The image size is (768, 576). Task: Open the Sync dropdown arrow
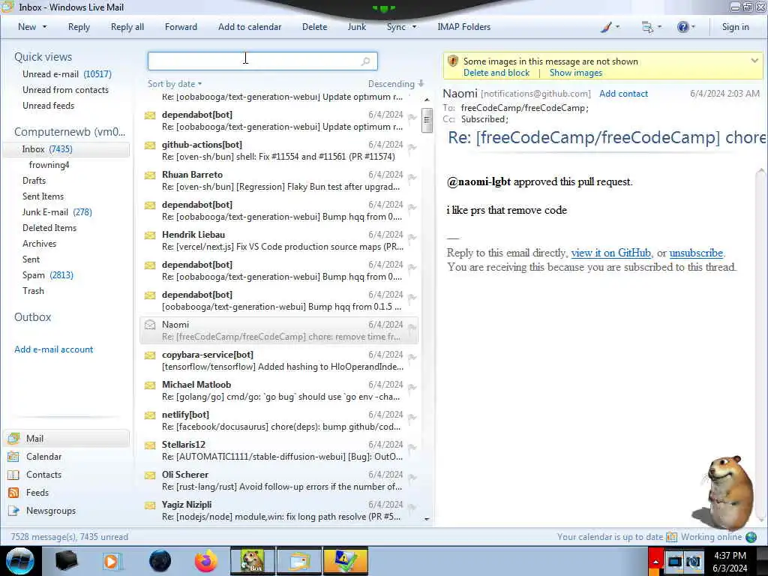click(x=414, y=27)
